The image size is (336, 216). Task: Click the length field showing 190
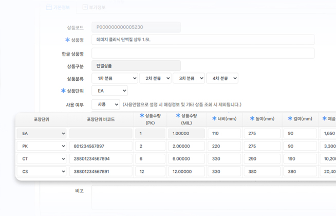point(300,159)
